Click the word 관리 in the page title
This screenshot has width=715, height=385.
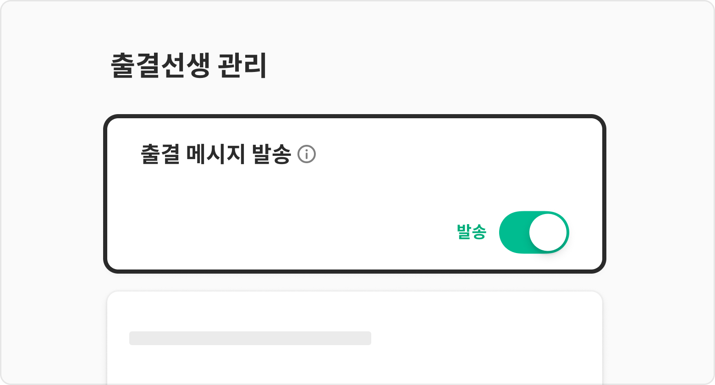click(x=243, y=66)
